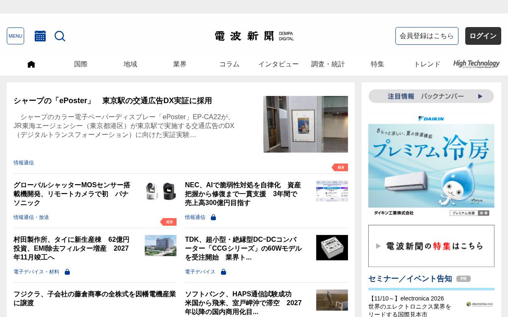508x317 pixels.
Task: Click NEW badge on シャープ ePoster article
Action: 340,167
